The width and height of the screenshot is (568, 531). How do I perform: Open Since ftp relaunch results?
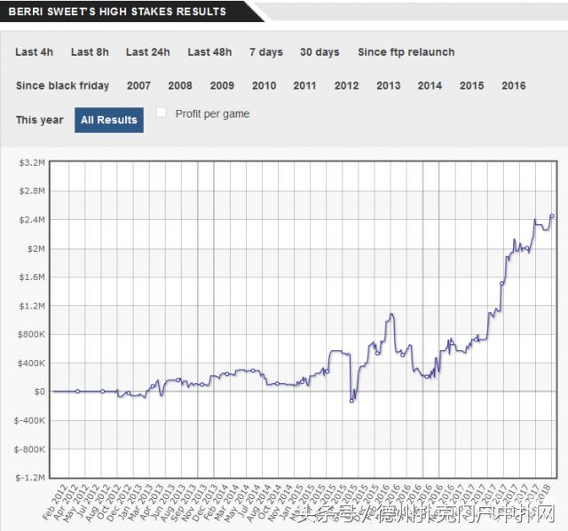(x=406, y=52)
